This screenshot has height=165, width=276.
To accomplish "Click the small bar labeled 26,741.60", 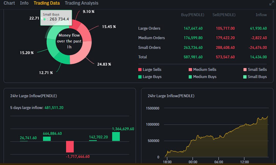I will pyautogui.click(x=24, y=141).
